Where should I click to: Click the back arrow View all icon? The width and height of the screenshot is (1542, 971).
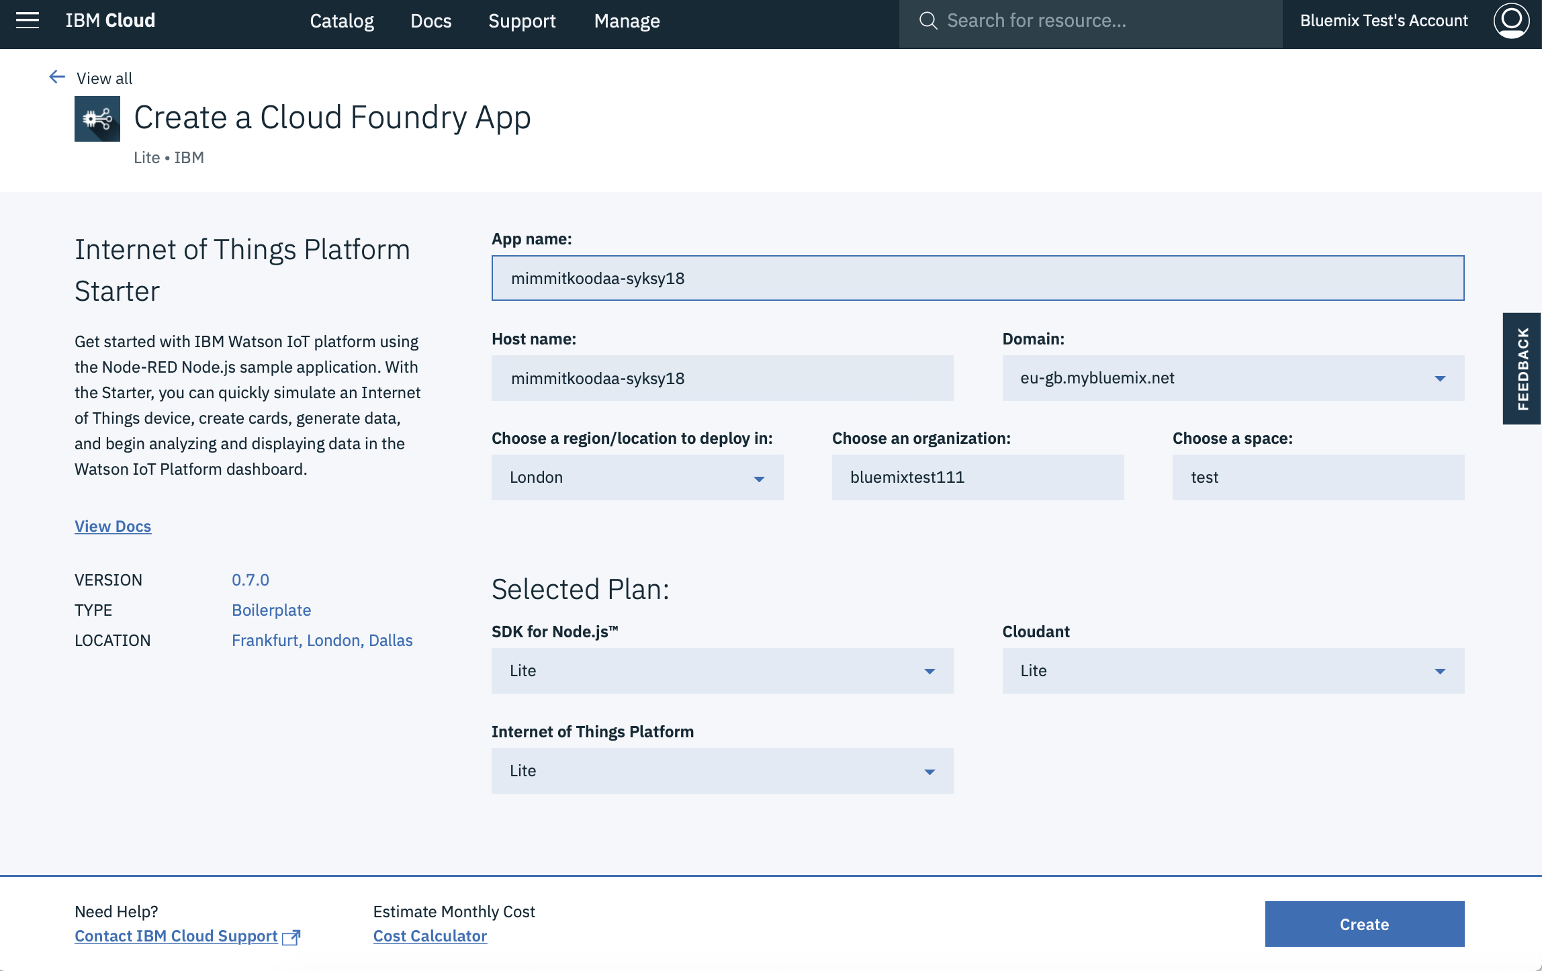point(55,77)
